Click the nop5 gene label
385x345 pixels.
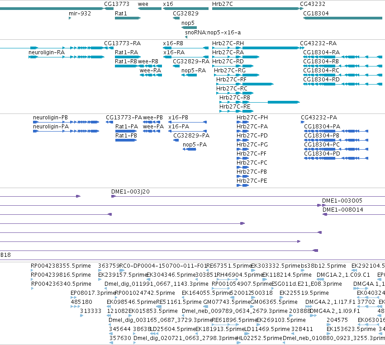(188, 23)
